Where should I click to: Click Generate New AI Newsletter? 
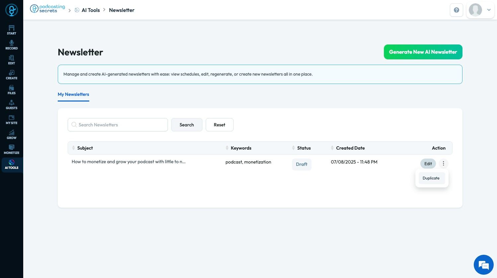point(423,52)
